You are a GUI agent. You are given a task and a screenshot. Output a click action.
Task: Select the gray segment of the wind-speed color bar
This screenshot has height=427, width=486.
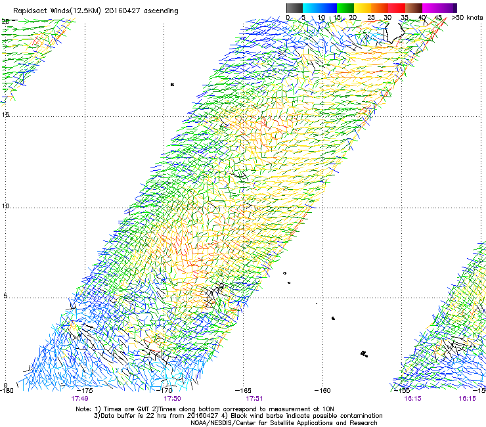point(294,8)
